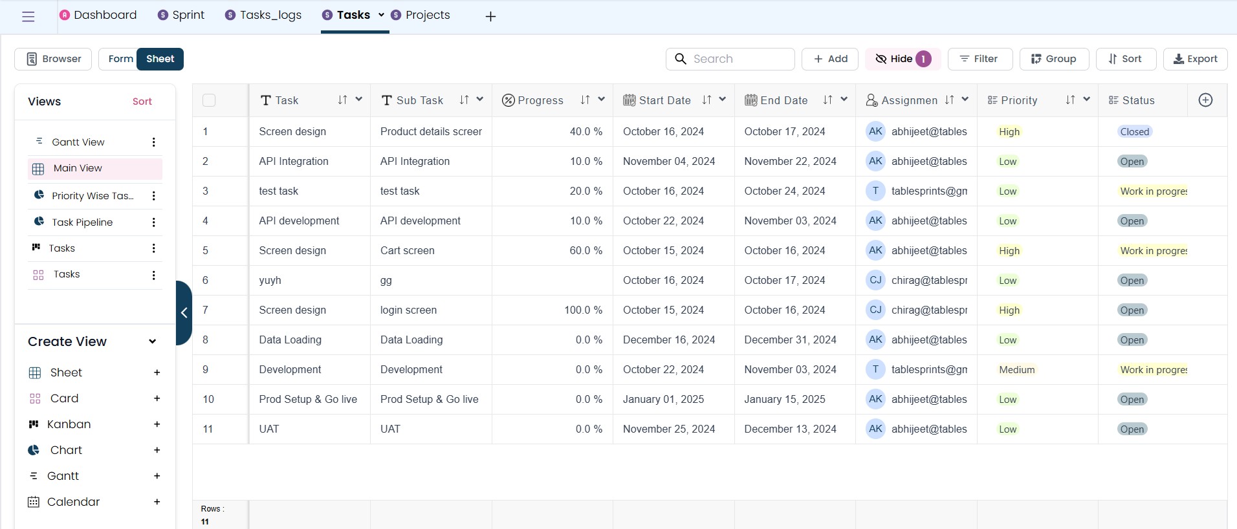Click the Search input field
Screen dimensions: 1237x529
[730, 59]
